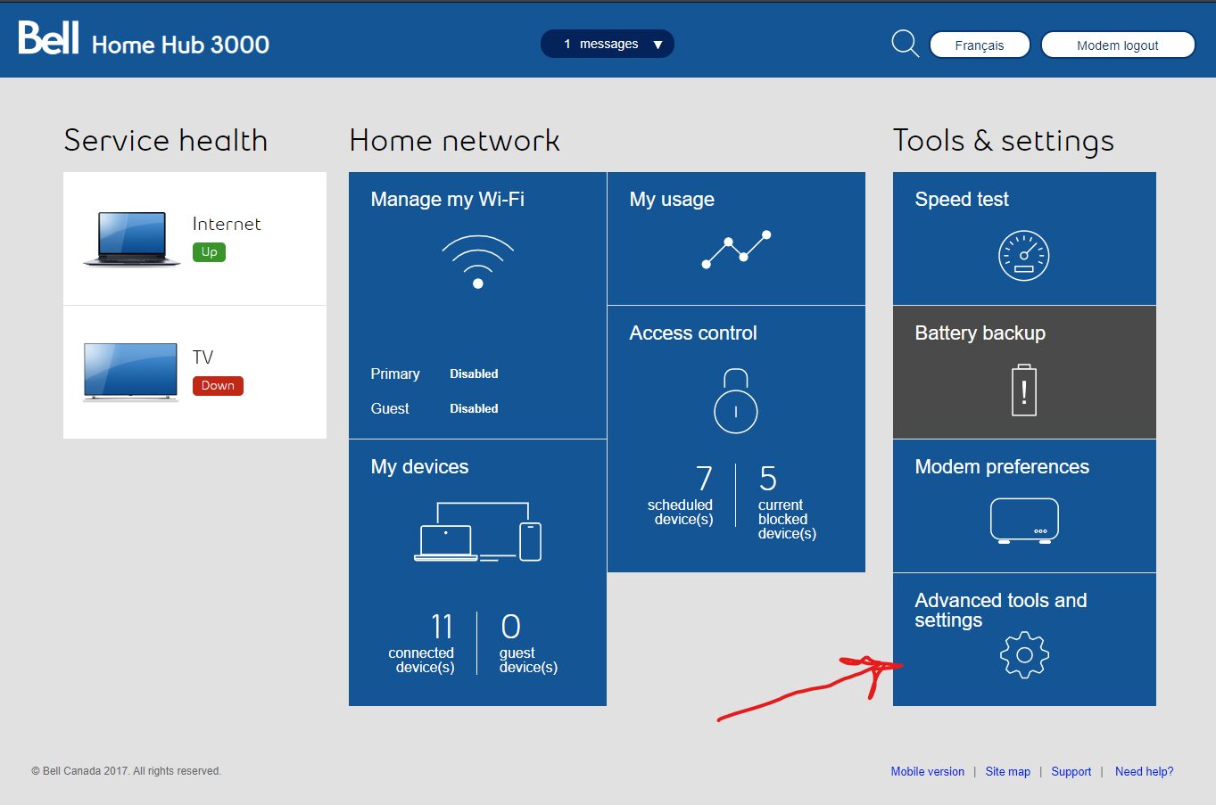1216x805 pixels.
Task: Open the Manage my Wi-Fi panel
Action: pyautogui.click(x=450, y=200)
